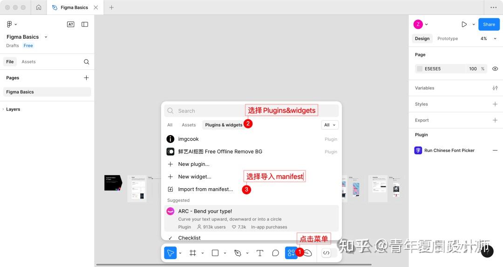The image size is (503, 267).
Task: Click the missing fonts A? icon
Action: tap(71, 24)
